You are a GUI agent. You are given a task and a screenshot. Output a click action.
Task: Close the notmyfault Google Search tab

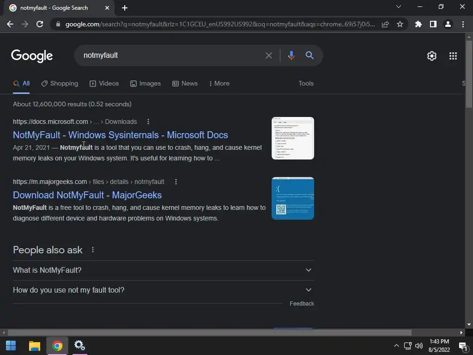[107, 8]
